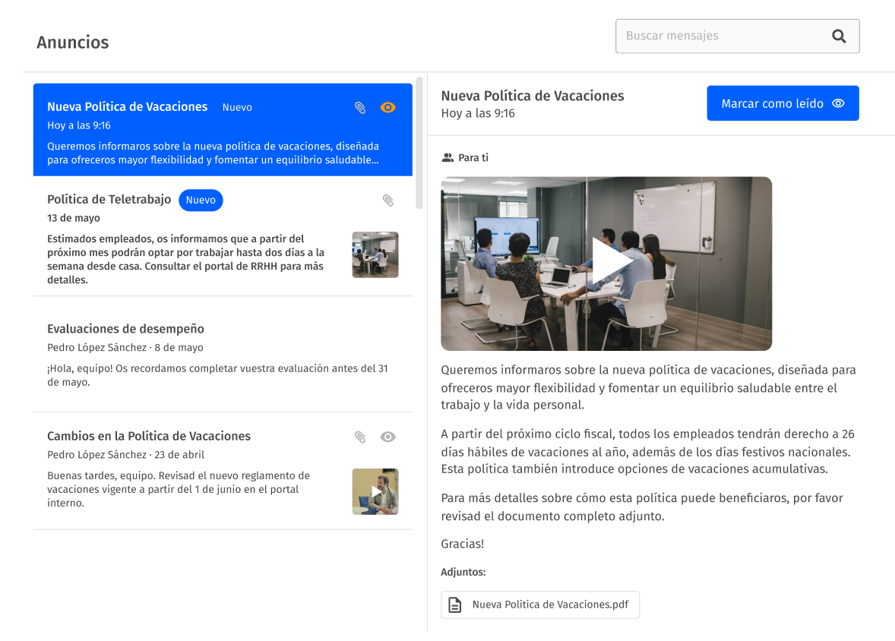Click the Teletrabajo office thumbnail image

(375, 254)
